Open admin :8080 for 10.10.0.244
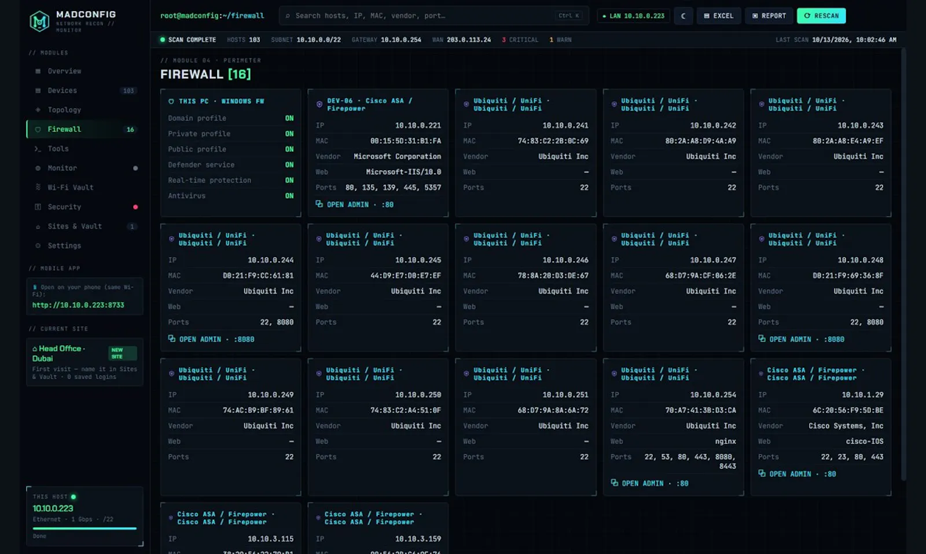 click(211, 339)
